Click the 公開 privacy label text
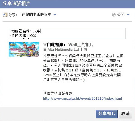The image size is (135, 121). click(x=121, y=15)
